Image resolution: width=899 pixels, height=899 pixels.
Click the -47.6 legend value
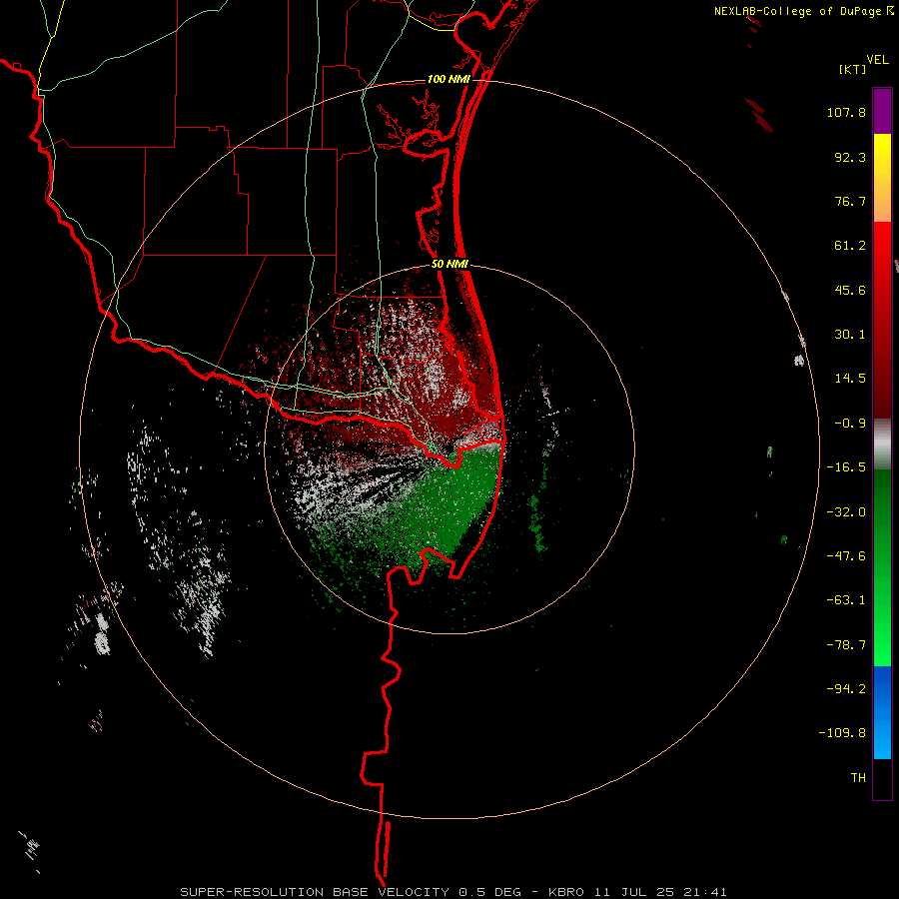[x=846, y=556]
